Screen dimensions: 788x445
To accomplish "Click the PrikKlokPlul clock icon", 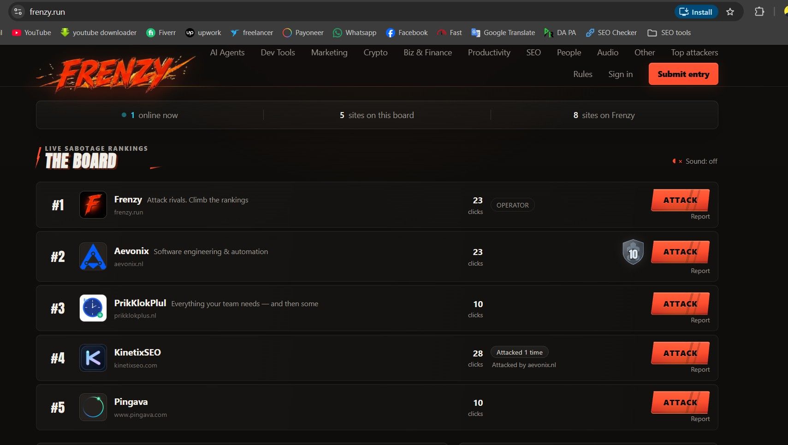I will [x=93, y=308].
